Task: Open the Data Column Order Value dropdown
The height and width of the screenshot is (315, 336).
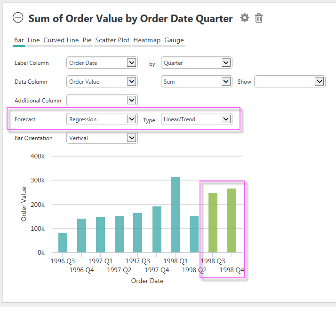Action: pyautogui.click(x=102, y=82)
